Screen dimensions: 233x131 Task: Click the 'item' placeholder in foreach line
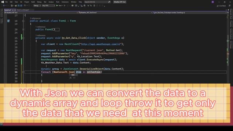pos(79,72)
